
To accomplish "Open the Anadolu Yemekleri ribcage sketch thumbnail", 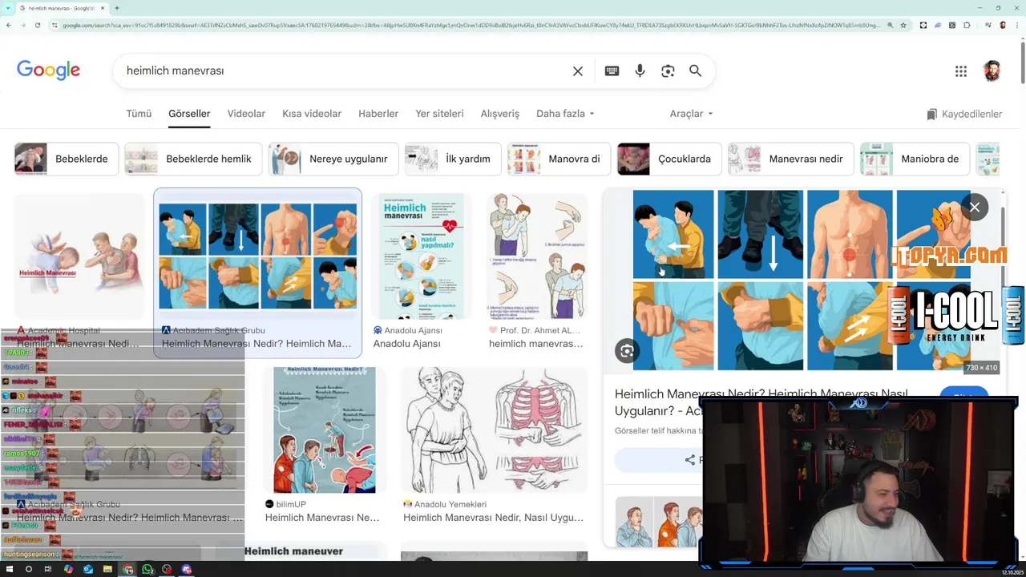I will (495, 430).
